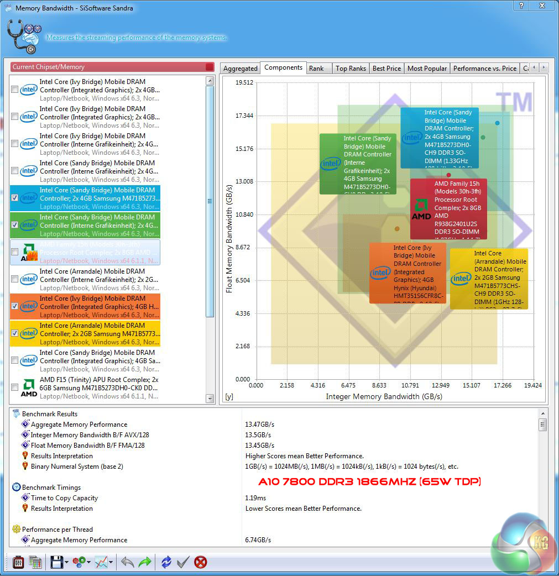Switch to the Best Price tab
The height and width of the screenshot is (576, 559).
click(x=386, y=69)
